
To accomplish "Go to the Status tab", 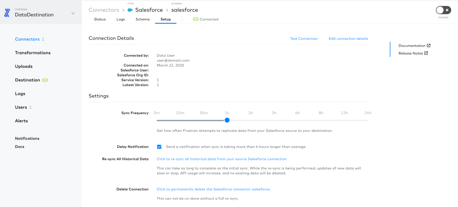I will pos(100,19).
